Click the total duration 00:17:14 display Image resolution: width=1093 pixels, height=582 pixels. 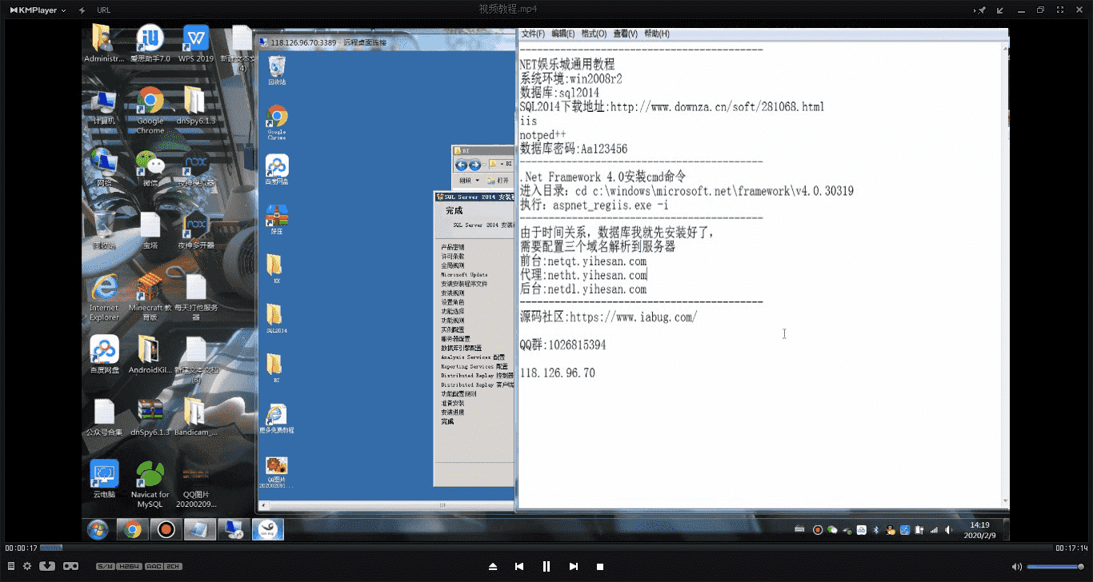(x=1071, y=548)
